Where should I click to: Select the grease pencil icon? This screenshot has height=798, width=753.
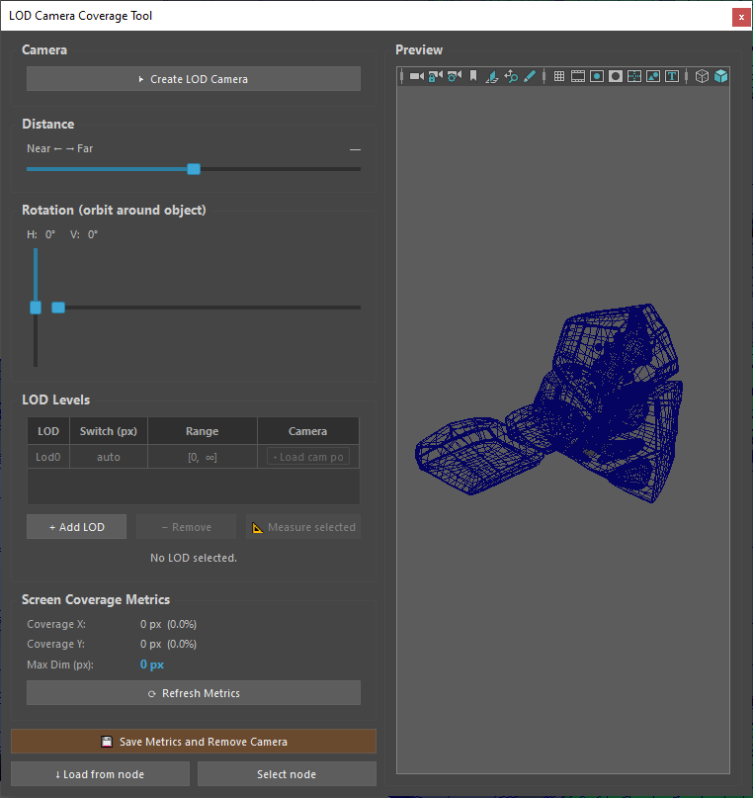click(x=530, y=76)
